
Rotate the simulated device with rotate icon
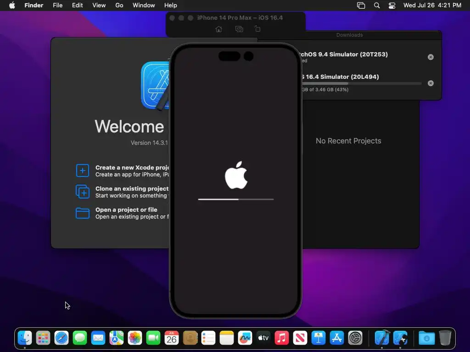click(257, 29)
